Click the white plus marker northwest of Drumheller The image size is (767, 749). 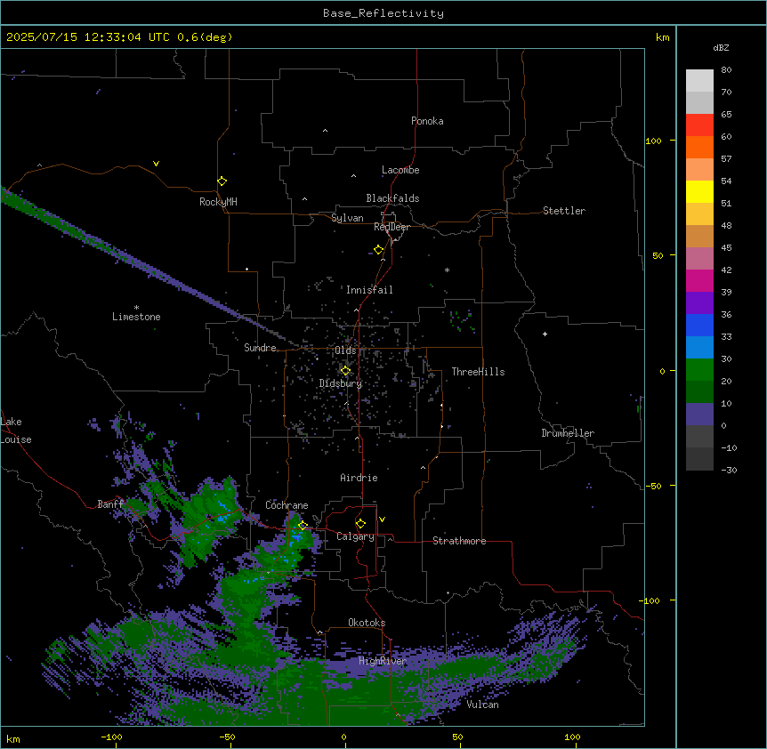click(545, 334)
